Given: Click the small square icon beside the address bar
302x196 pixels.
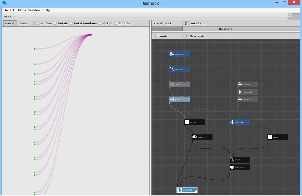Looking at the screenshot, I should coord(289,15).
